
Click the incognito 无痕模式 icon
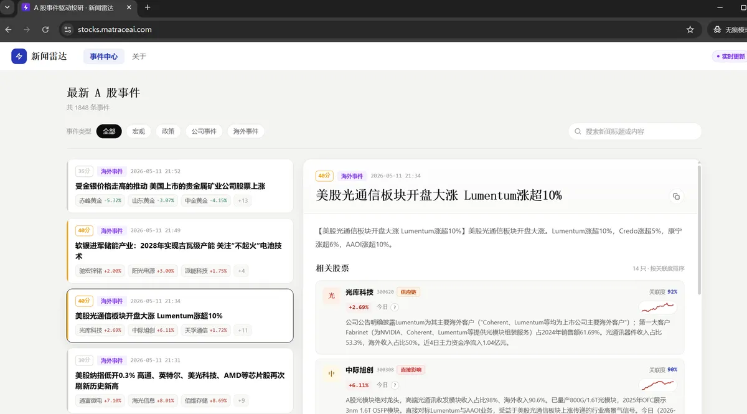[x=717, y=29]
